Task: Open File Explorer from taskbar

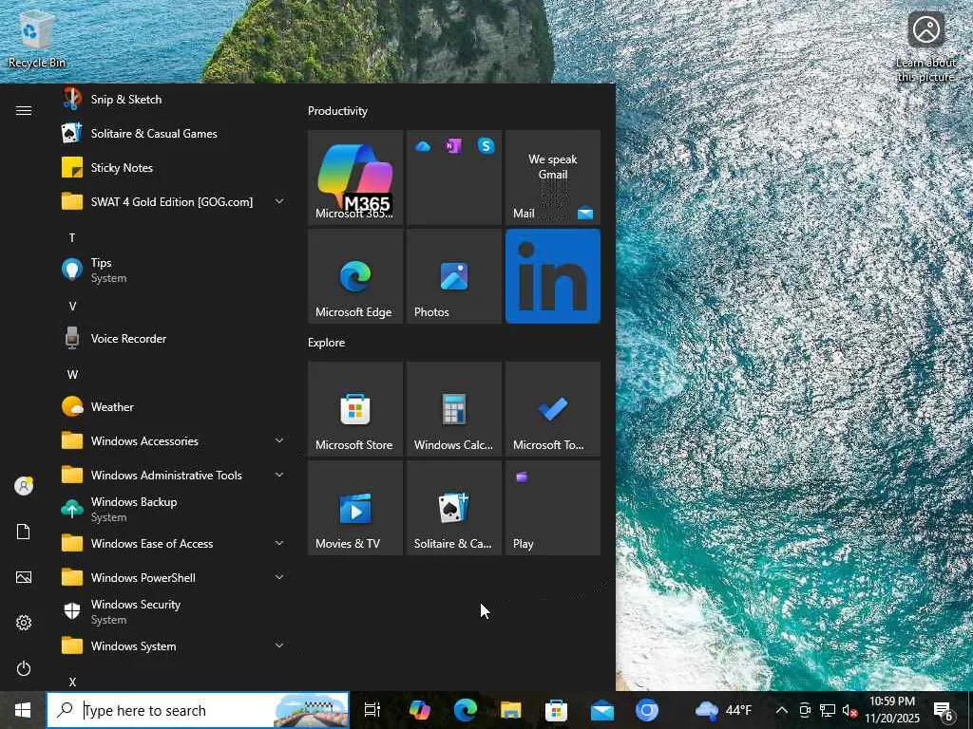Action: [x=510, y=710]
